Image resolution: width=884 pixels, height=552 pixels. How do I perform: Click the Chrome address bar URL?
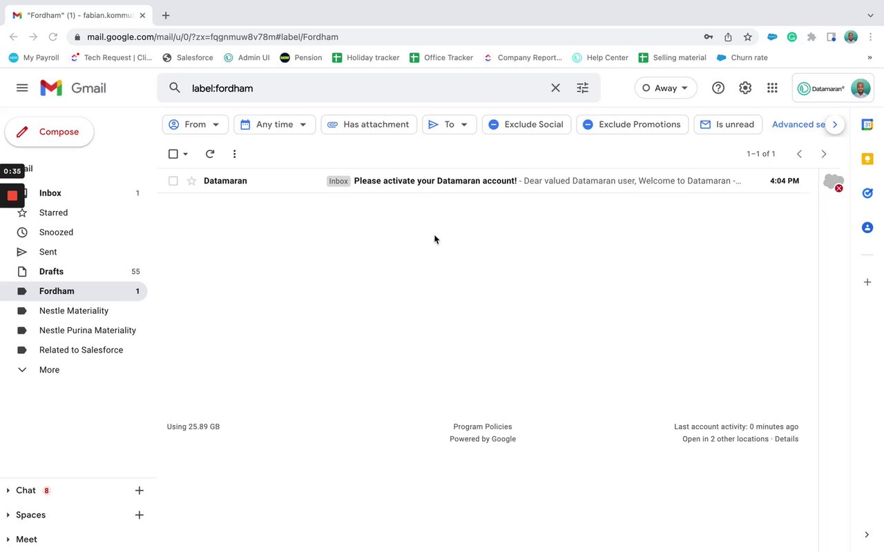(x=213, y=37)
